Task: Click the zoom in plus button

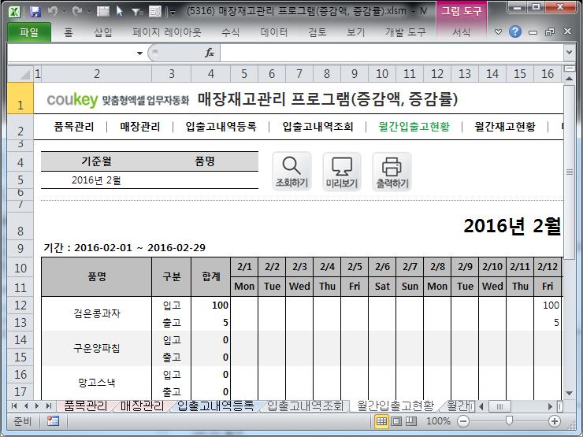Action: tap(555, 421)
